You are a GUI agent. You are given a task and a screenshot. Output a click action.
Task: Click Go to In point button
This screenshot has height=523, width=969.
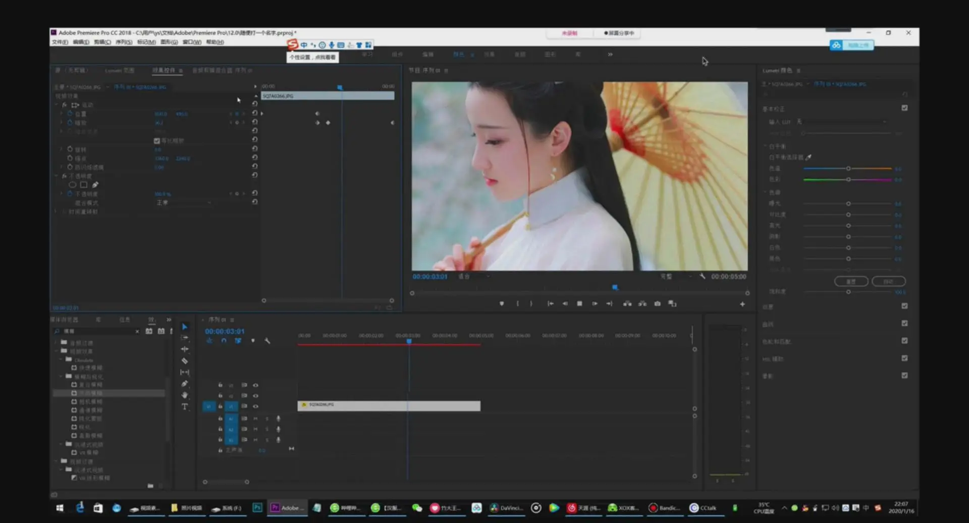[550, 304]
